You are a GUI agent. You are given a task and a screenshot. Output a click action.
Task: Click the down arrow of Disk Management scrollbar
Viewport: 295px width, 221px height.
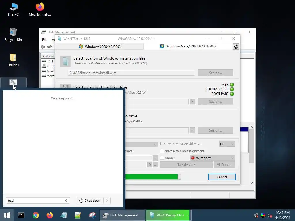(x=251, y=182)
